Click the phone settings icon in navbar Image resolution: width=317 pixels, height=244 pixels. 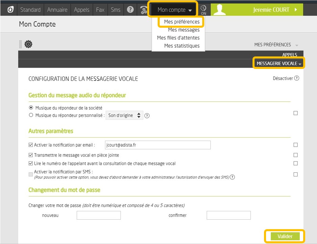[x=144, y=10]
